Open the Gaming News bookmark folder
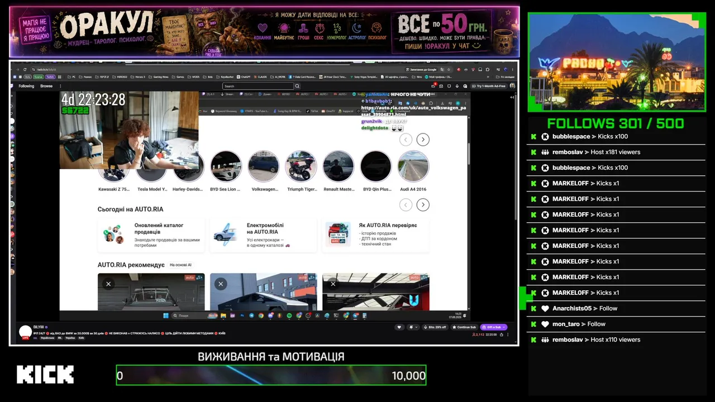 tap(159, 76)
